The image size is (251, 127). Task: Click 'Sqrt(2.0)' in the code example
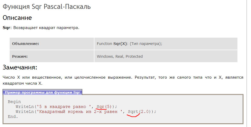coord(139,112)
